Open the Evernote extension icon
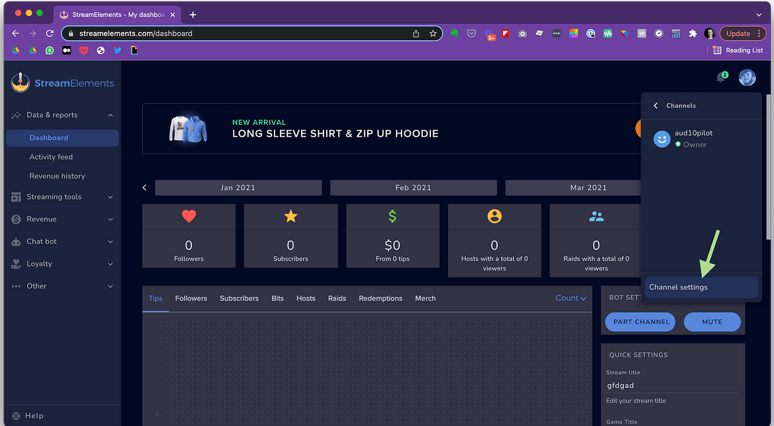This screenshot has width=774, height=426. point(454,34)
